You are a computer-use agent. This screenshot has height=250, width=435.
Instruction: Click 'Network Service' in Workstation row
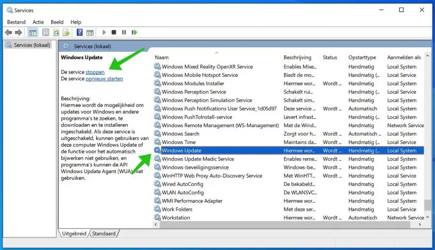pos(406,218)
